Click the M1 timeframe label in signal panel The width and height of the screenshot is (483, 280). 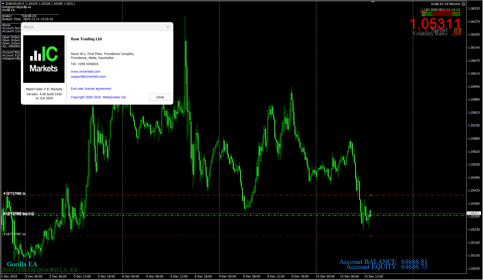click(x=428, y=10)
